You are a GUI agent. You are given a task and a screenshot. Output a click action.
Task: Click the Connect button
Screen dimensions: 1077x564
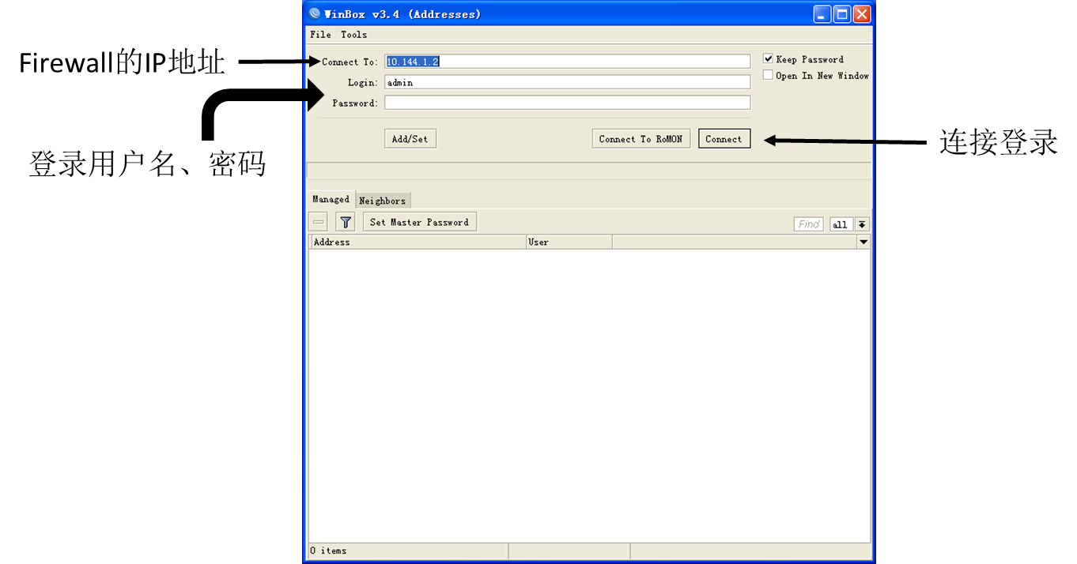pyautogui.click(x=724, y=139)
